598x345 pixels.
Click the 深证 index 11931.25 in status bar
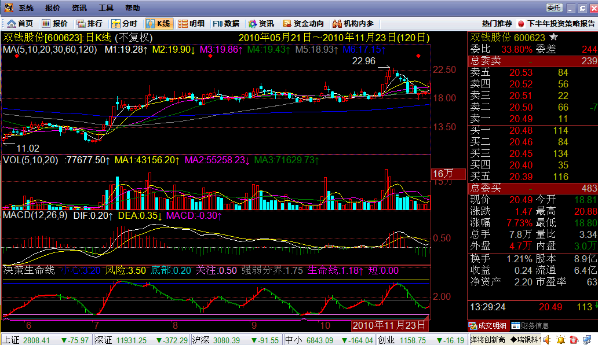(141, 340)
